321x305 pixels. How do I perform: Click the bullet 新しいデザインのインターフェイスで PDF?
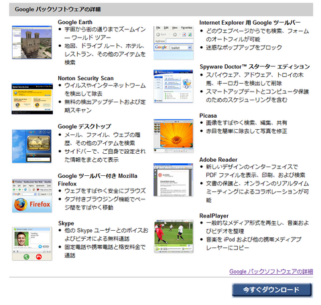(255, 171)
